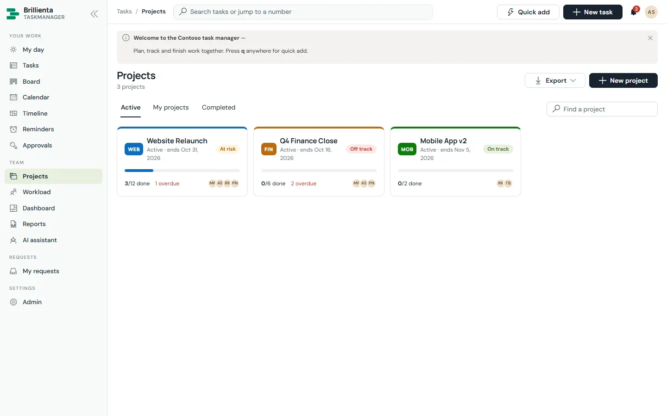Open the Reports page
The height and width of the screenshot is (416, 667).
click(53, 224)
